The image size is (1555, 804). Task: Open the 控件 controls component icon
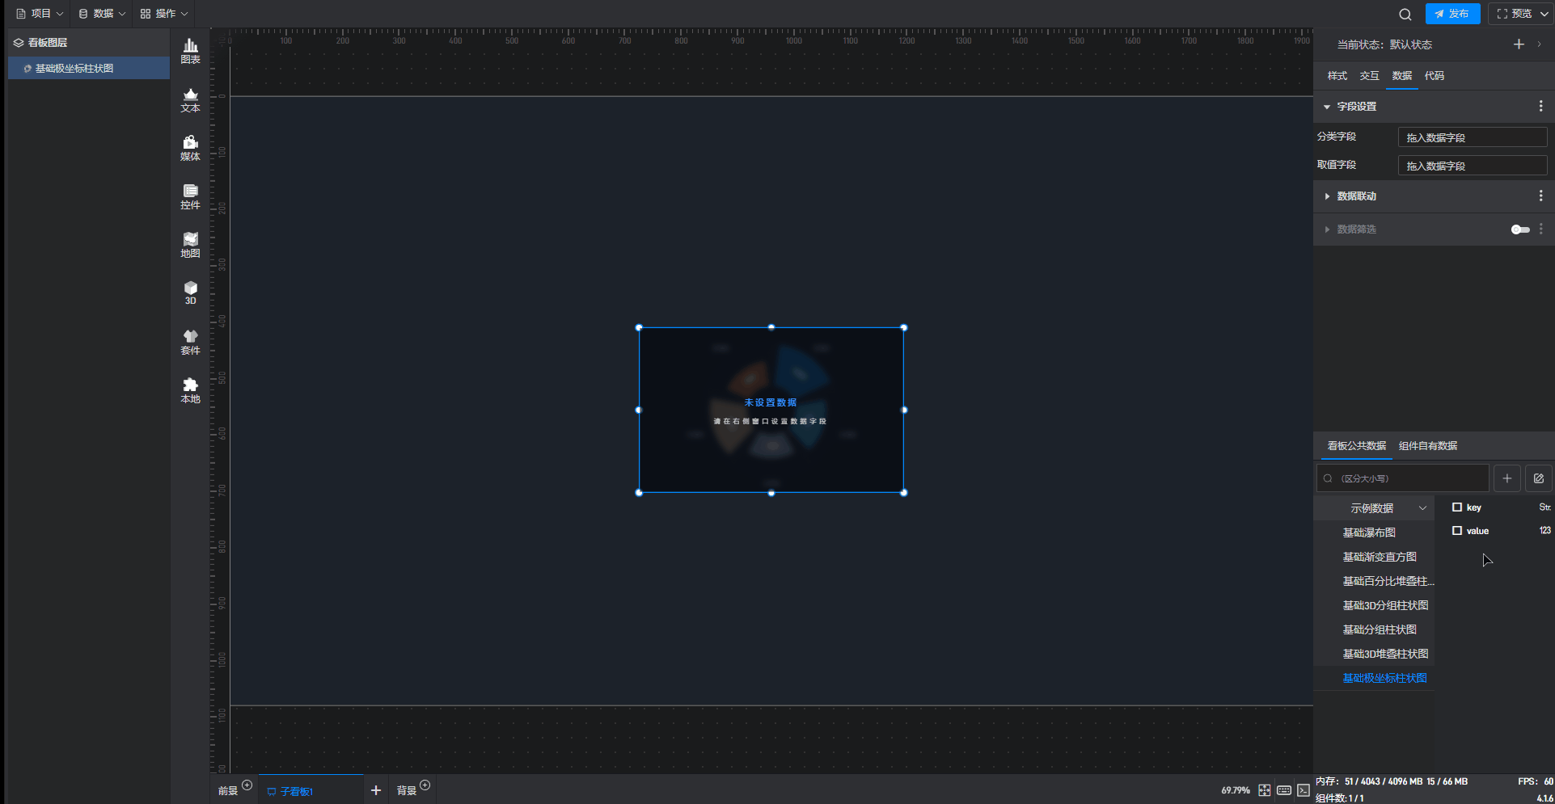click(190, 196)
